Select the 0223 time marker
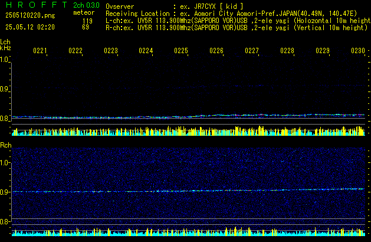The width and height of the screenshot is (371, 242). tap(111, 51)
